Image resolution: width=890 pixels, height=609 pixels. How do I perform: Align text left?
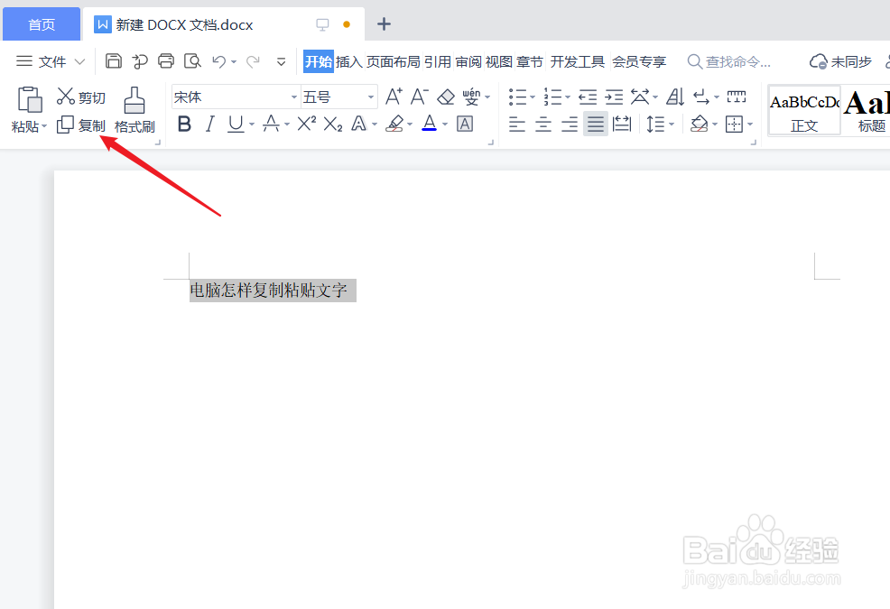[x=516, y=124]
